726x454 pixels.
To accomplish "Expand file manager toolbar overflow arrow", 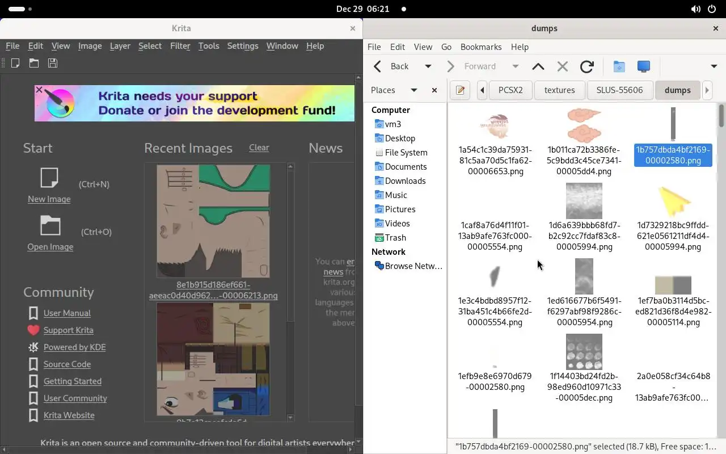I will (714, 66).
